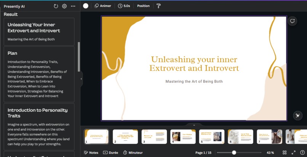Open the Animer animation panel
This screenshot has width=307, height=157.
click(102, 6)
